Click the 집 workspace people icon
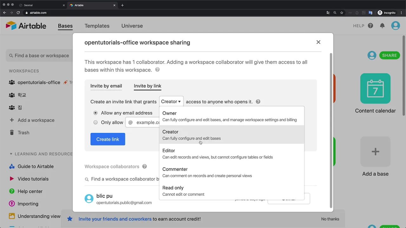This screenshot has height=228, width=406. tap(12, 108)
